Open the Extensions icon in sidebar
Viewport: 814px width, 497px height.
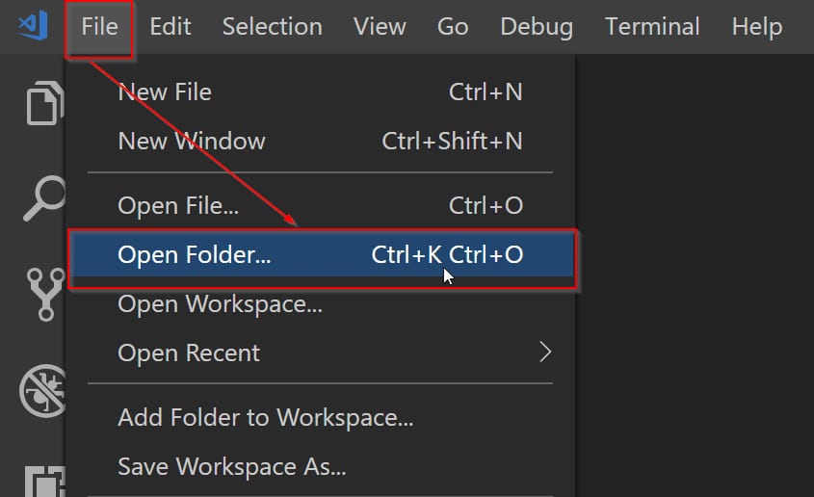pos(45,481)
